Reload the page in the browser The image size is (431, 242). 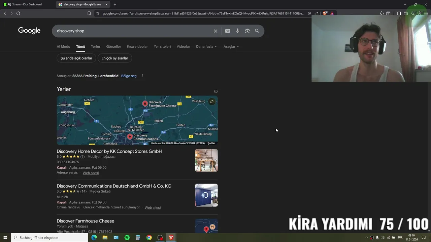tap(18, 13)
